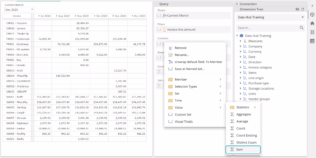This screenshot has width=316, height=158.
Task: Click the search magnifier icon
Action: tap(301, 28)
